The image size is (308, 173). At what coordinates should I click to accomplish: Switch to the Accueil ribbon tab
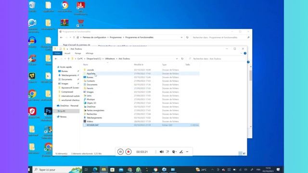click(x=67, y=53)
